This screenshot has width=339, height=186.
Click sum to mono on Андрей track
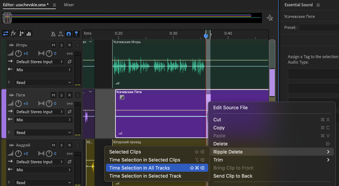[69, 154]
